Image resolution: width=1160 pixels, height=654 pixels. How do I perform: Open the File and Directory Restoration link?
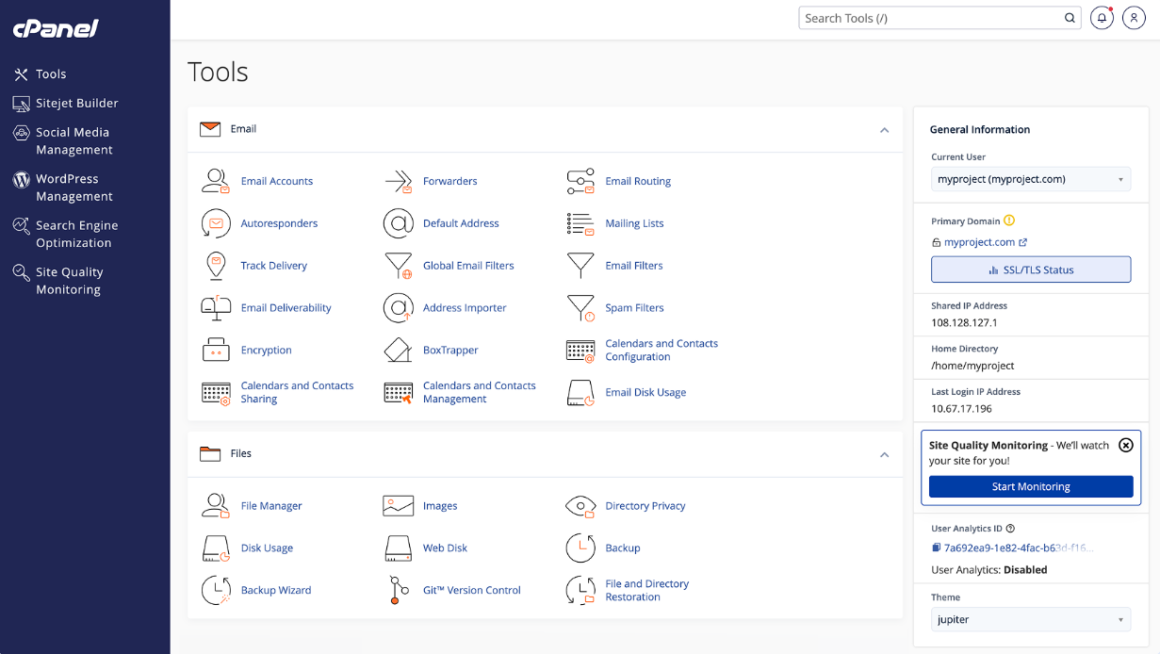(x=646, y=590)
